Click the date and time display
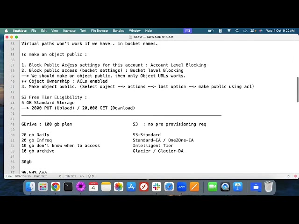Screen dimensions: 299x224 [280, 31]
